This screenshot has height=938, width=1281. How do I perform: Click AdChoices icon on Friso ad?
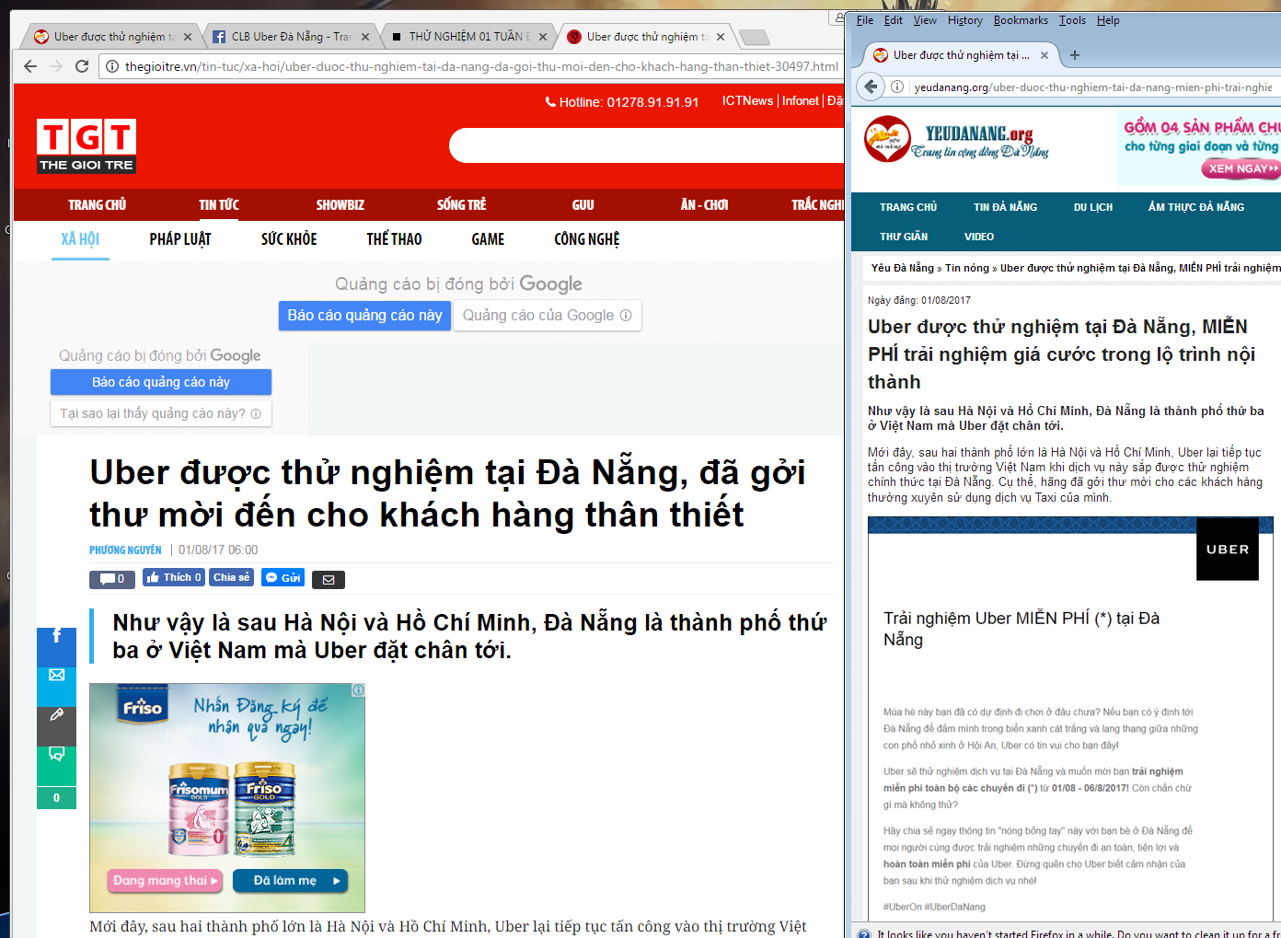(x=358, y=689)
